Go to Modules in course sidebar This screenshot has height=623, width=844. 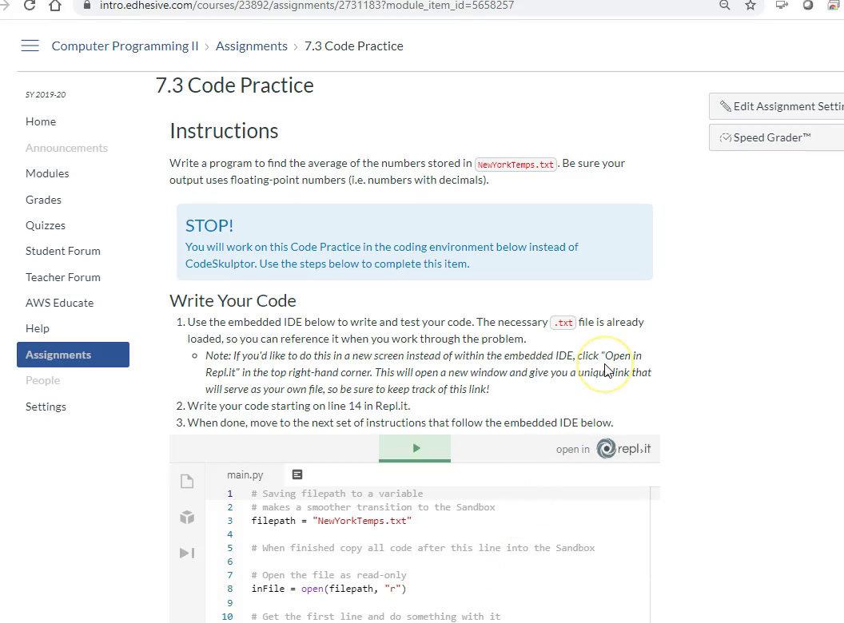pos(47,173)
